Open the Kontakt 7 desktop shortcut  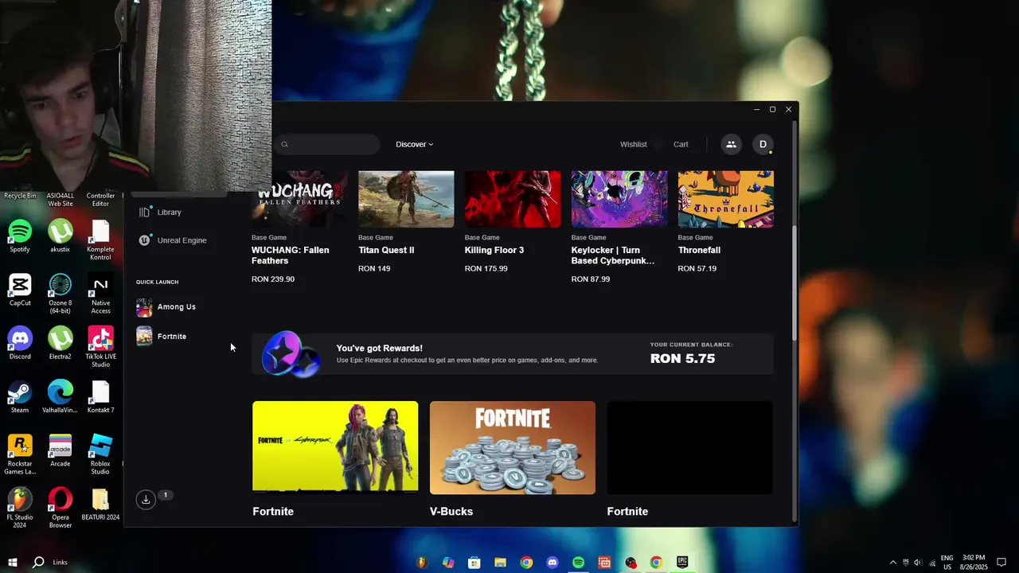(100, 396)
